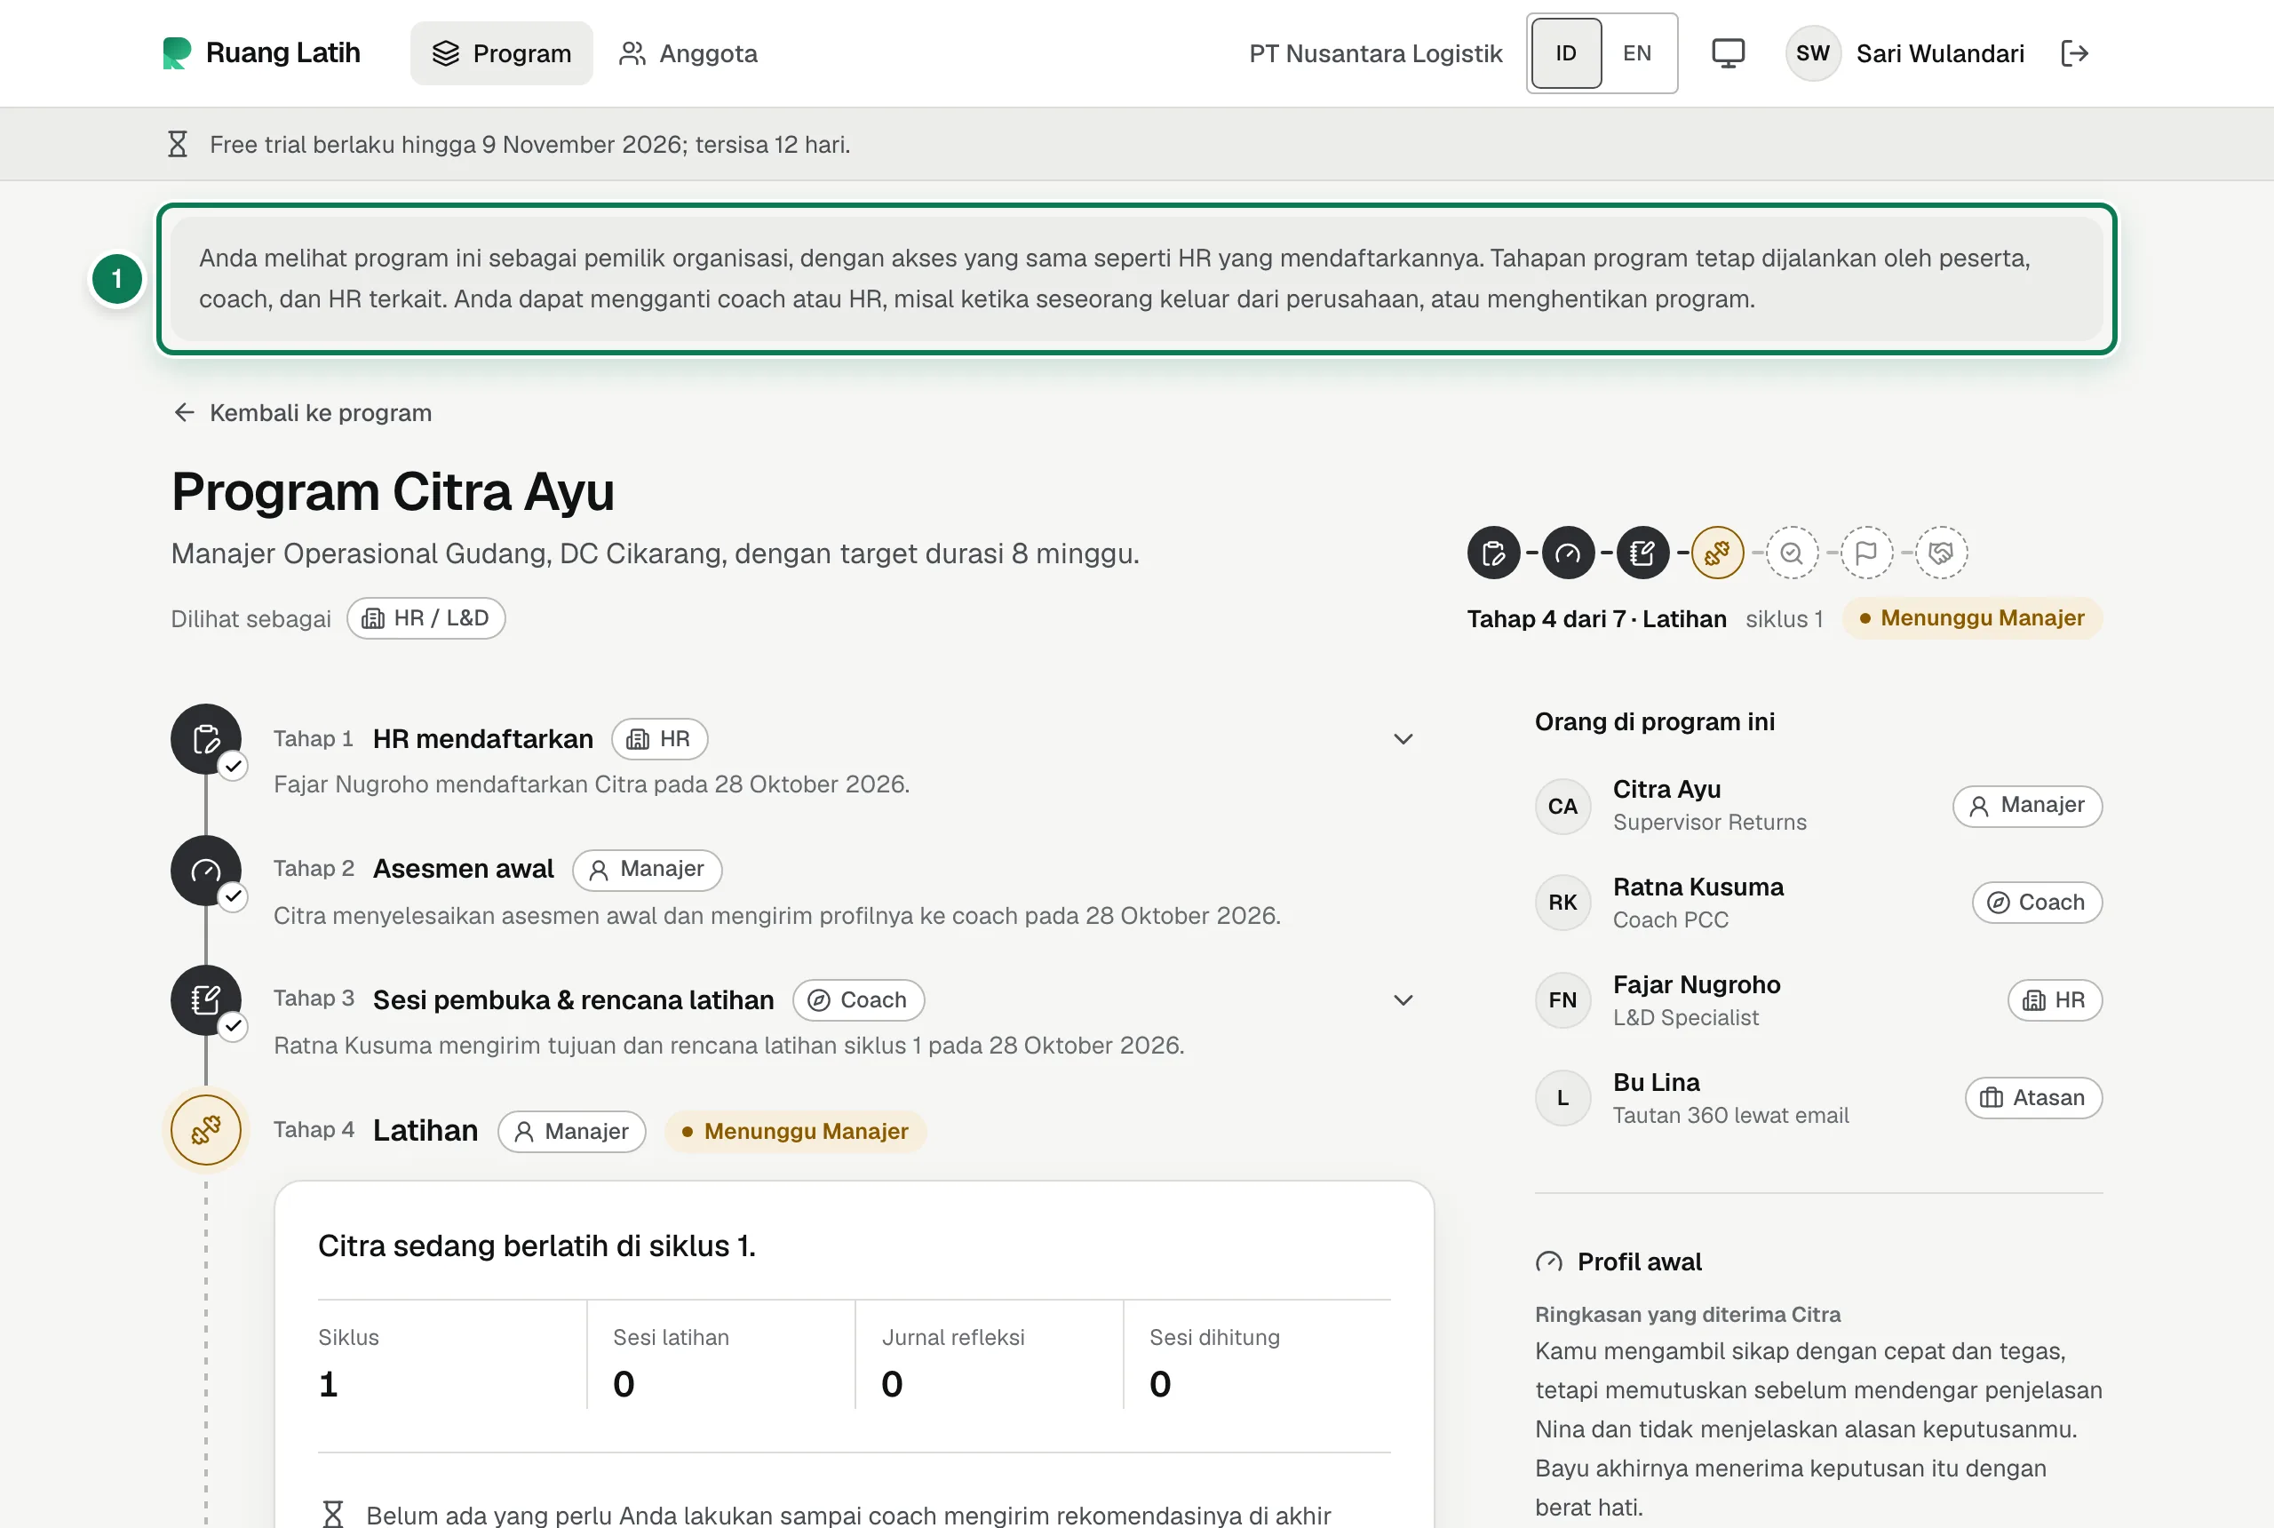The height and width of the screenshot is (1528, 2274).
Task: Click Menunggu Manajer status badge in header
Action: [x=1972, y=617]
